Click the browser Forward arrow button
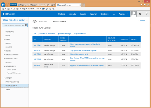Viewport: 151px width, 108px height. tap(8, 5)
